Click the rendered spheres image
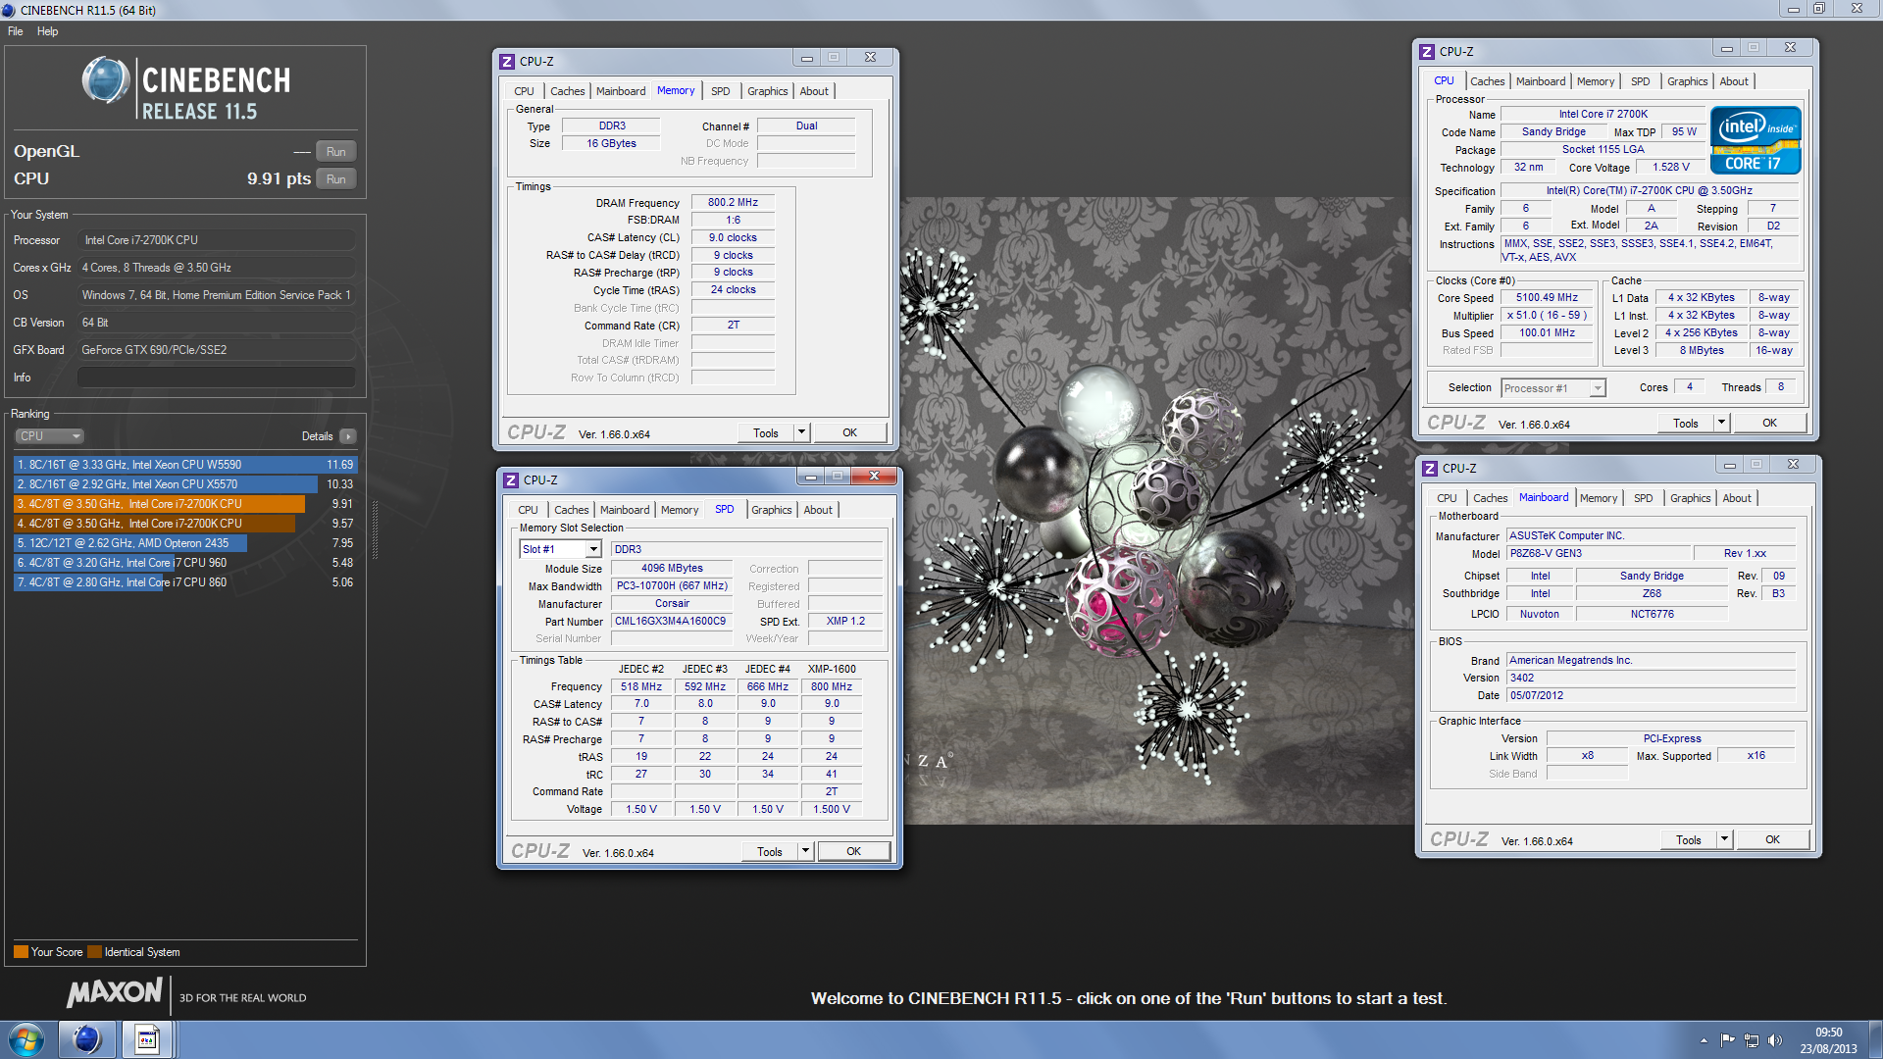 tap(1157, 510)
